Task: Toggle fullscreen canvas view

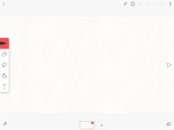Action: pyautogui.click(x=163, y=4)
